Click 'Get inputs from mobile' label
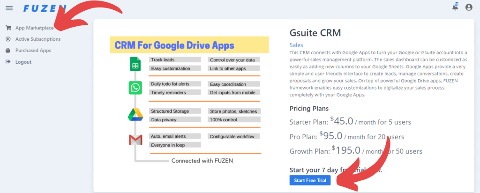The image size is (480, 193). tap(234, 92)
